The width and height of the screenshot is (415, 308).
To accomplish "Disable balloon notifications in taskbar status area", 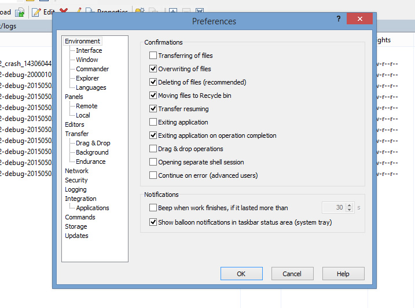I will (153, 222).
